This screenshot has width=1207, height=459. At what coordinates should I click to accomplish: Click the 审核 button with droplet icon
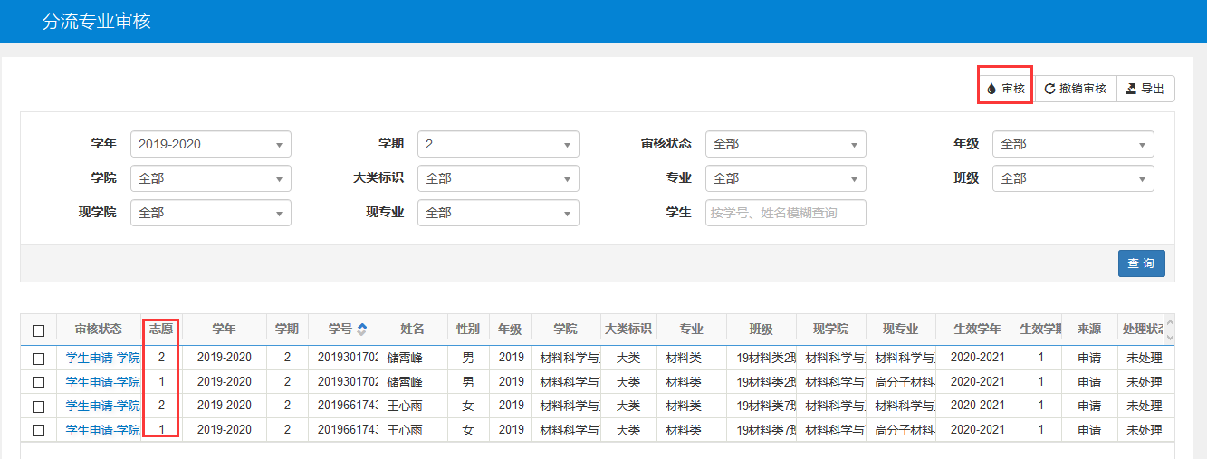1006,89
